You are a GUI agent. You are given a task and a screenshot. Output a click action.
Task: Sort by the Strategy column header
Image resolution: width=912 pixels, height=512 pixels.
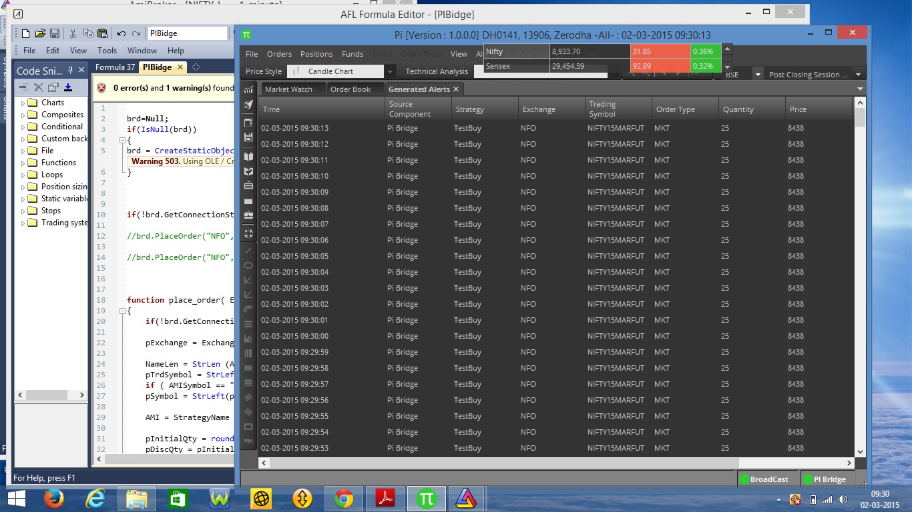485,109
